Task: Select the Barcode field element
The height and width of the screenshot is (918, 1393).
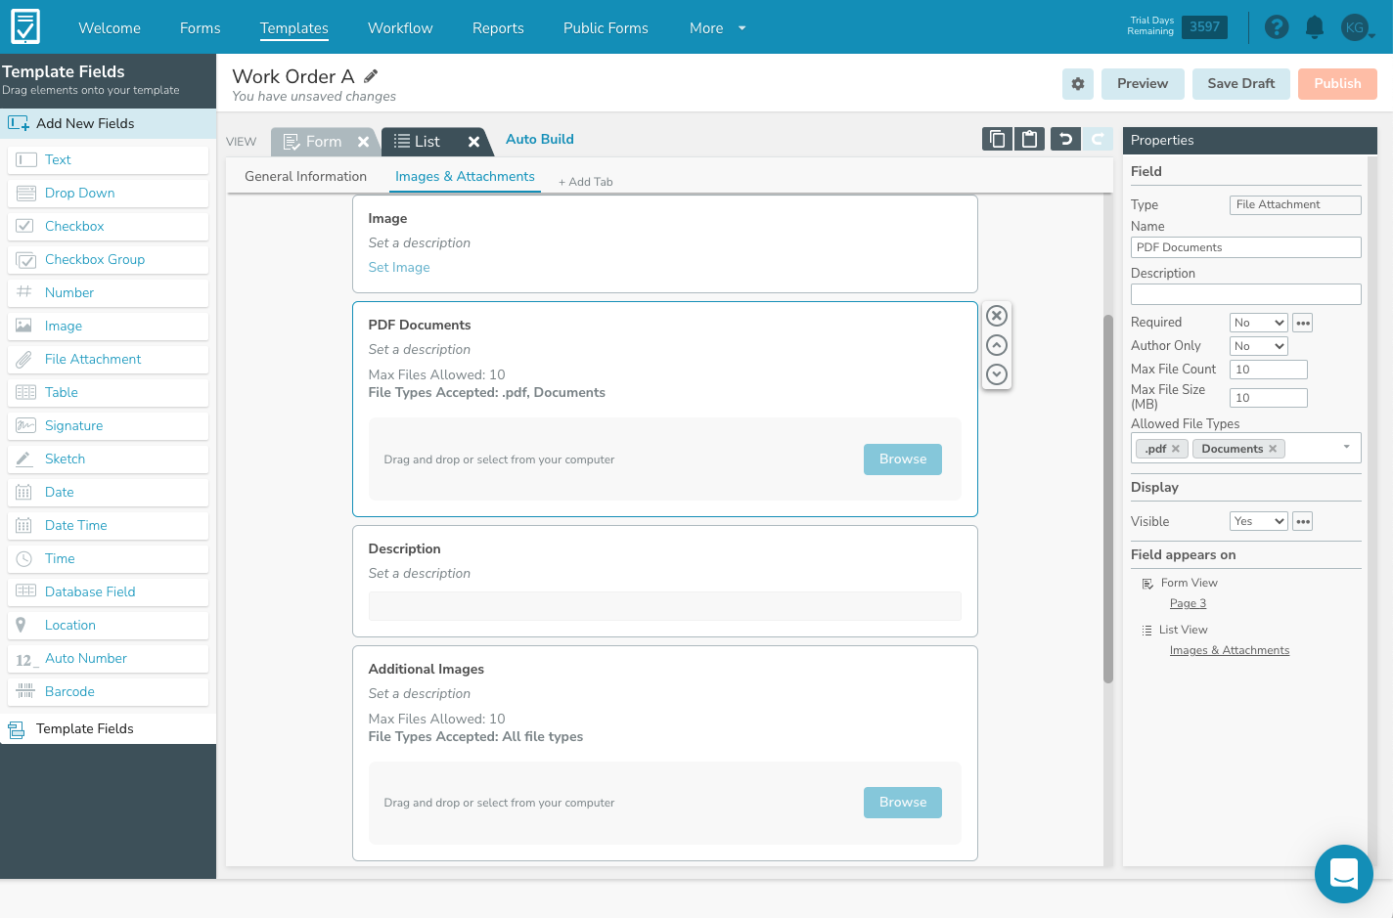Action: (x=108, y=691)
